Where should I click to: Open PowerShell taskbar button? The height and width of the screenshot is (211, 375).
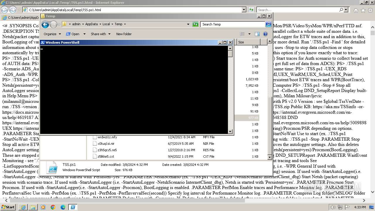(x=73, y=207)
